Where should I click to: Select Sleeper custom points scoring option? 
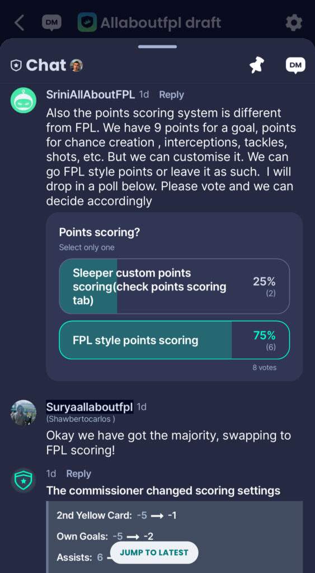(x=175, y=286)
